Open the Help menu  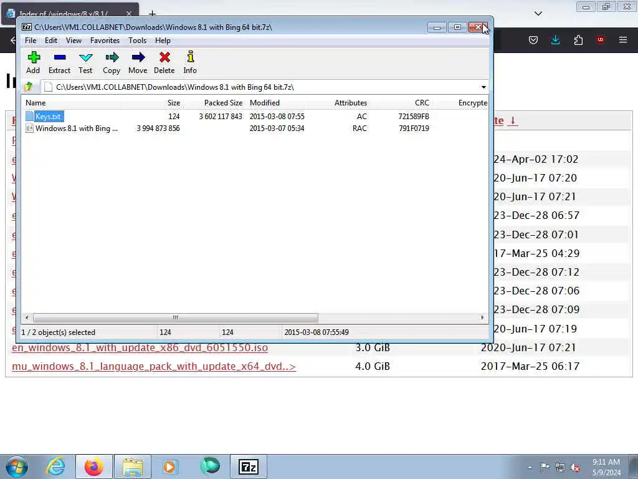click(x=163, y=41)
